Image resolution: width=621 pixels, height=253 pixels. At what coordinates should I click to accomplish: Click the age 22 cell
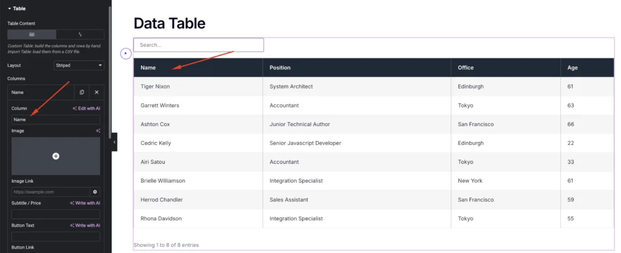tap(587, 143)
